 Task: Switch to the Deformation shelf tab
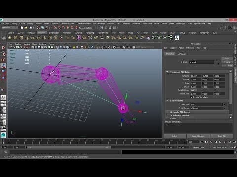(54, 33)
